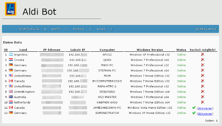Click the Aldi Bot title
This screenshot has height=126, width=222.
(x=39, y=11)
